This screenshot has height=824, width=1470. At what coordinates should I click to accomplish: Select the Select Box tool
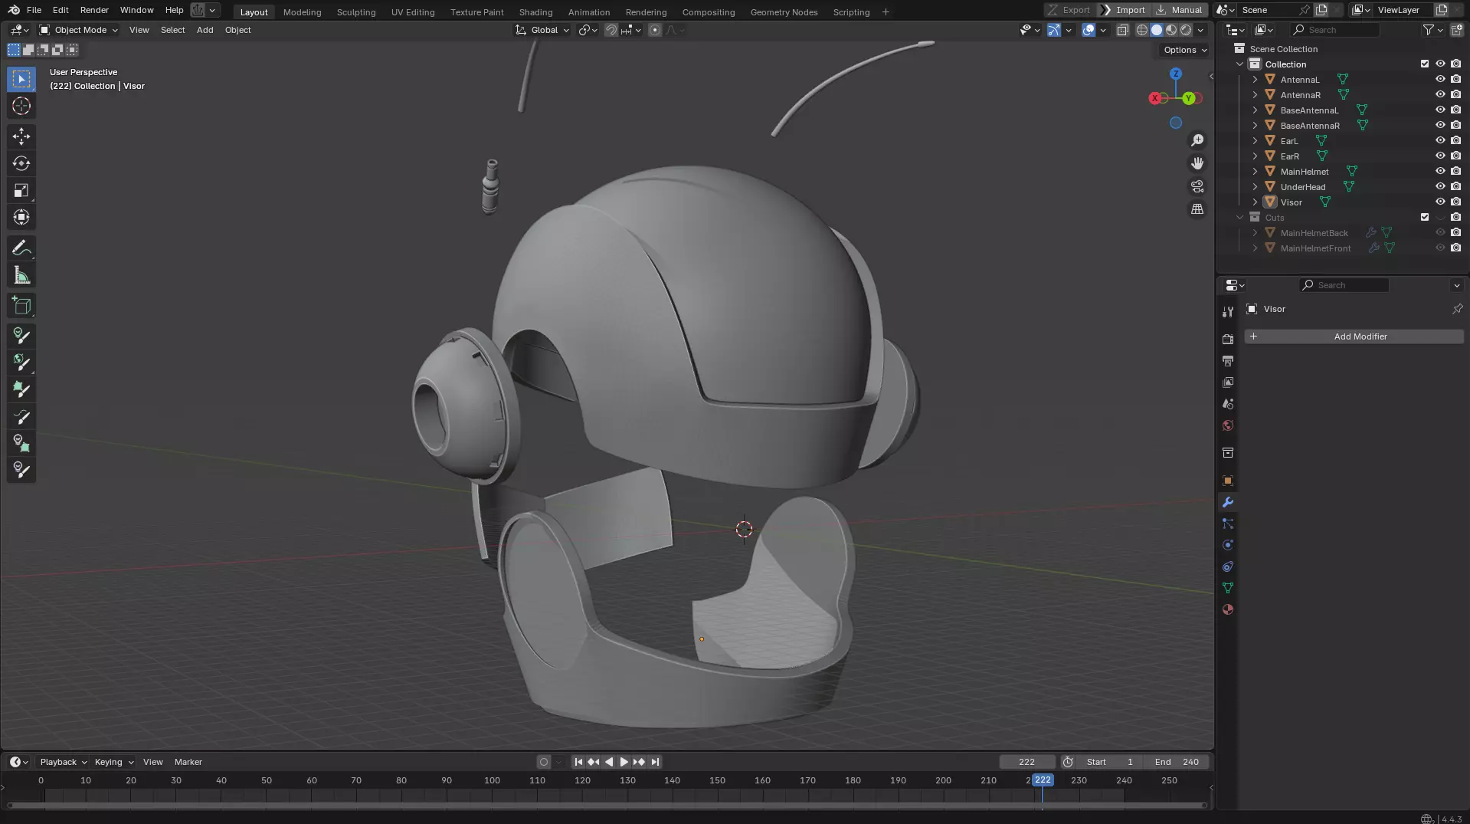pyautogui.click(x=21, y=79)
